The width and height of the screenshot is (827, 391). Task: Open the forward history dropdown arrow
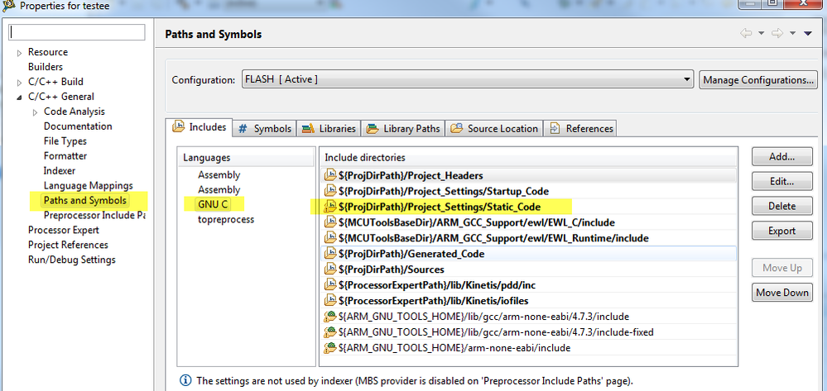coord(793,34)
